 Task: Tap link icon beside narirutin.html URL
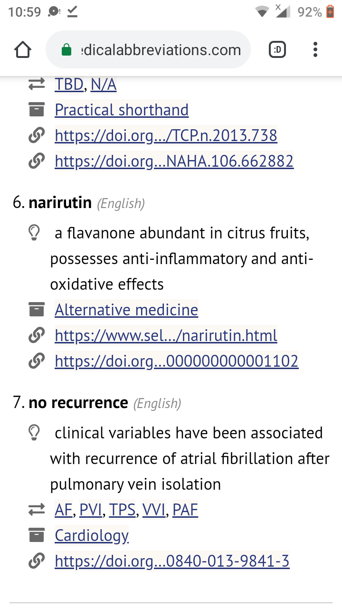pos(36,336)
